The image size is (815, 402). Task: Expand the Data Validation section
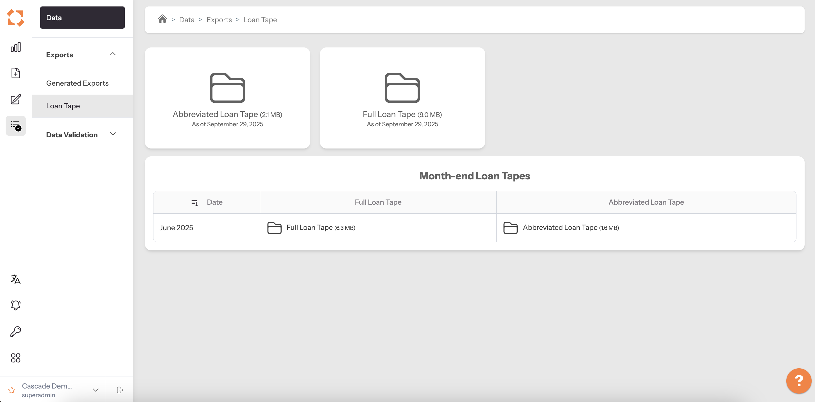point(113,134)
